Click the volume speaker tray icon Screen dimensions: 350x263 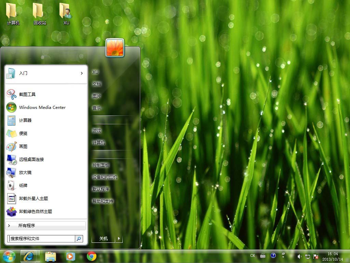coord(299,256)
